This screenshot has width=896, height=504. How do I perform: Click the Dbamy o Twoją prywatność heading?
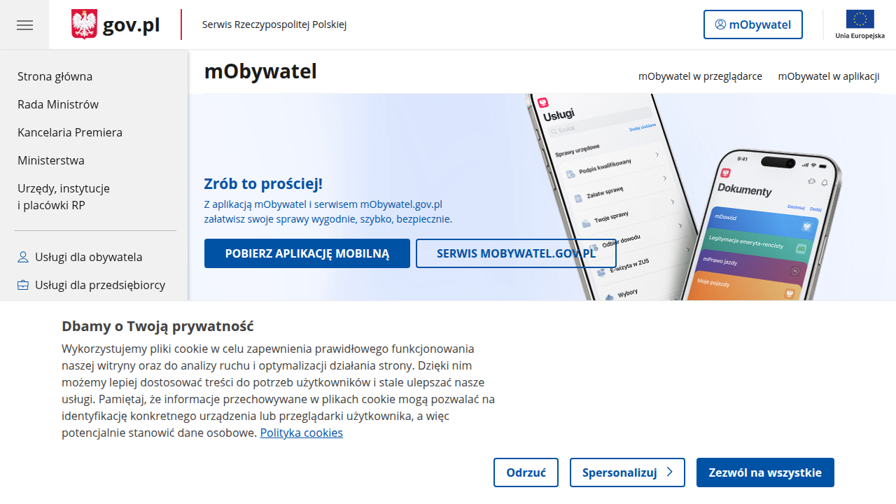(157, 326)
